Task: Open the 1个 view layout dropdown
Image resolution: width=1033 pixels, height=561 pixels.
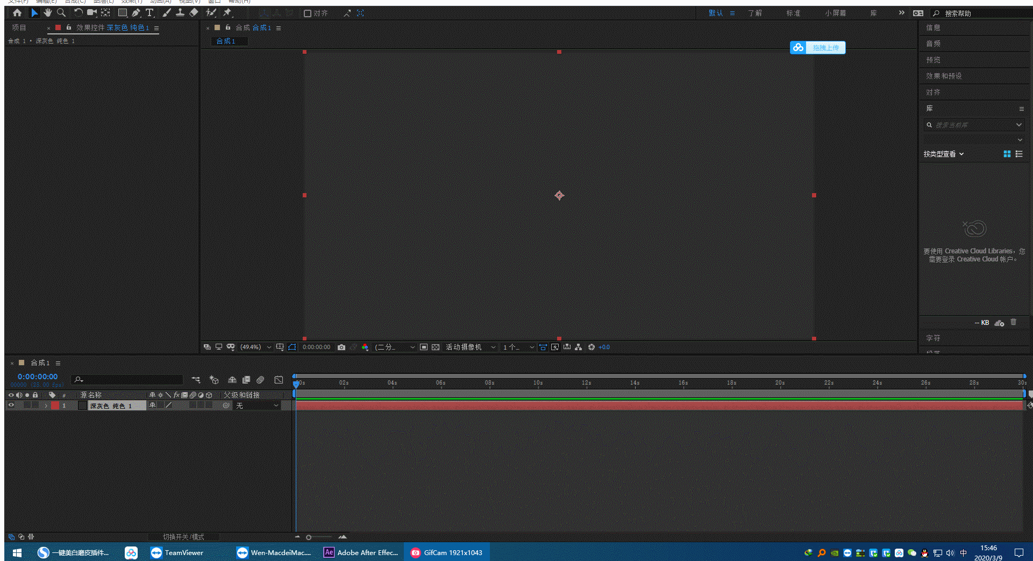Action: pyautogui.click(x=518, y=347)
